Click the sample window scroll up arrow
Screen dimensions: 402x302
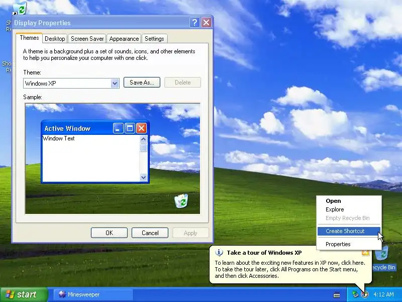[143, 139]
